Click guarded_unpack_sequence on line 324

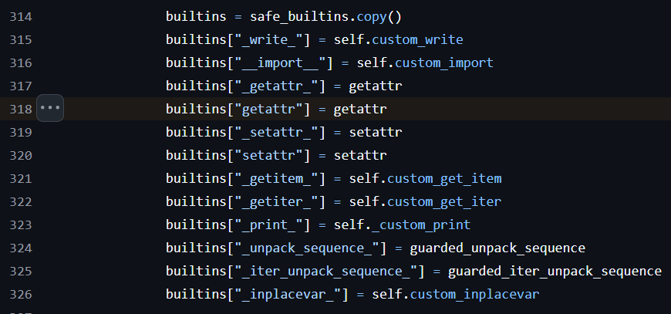(x=497, y=248)
